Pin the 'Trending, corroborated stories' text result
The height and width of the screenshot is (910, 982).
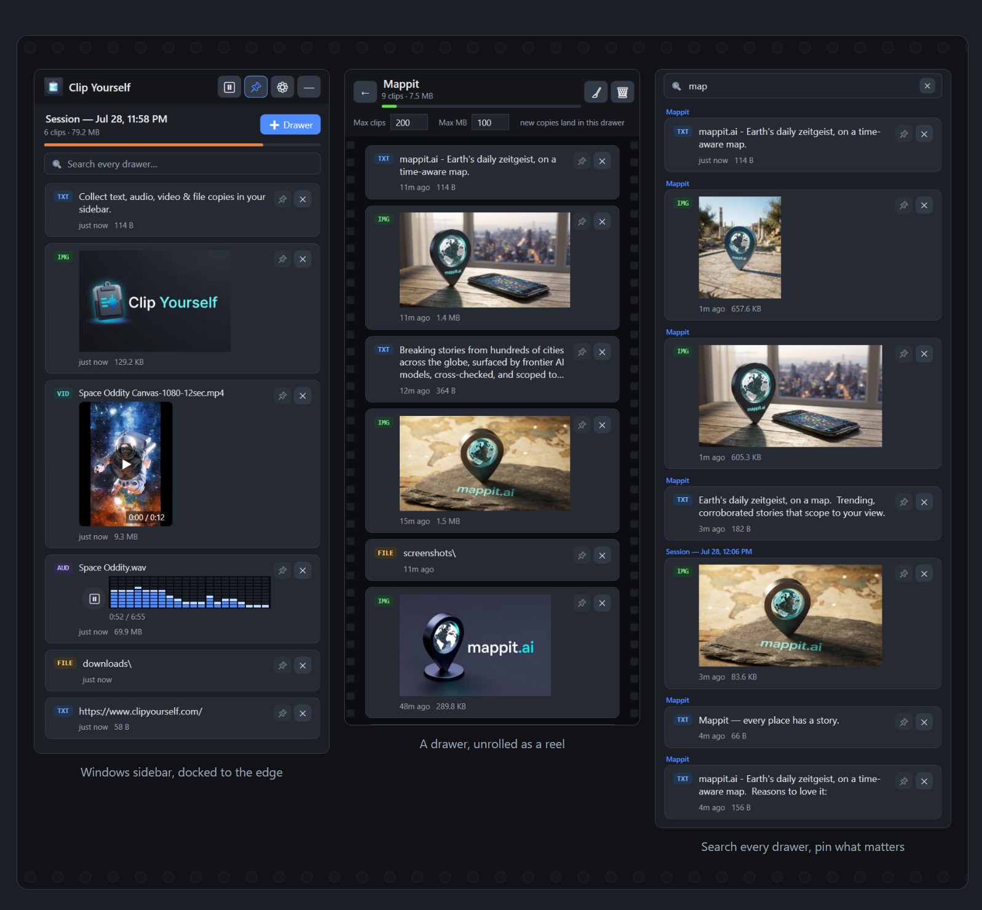904,502
